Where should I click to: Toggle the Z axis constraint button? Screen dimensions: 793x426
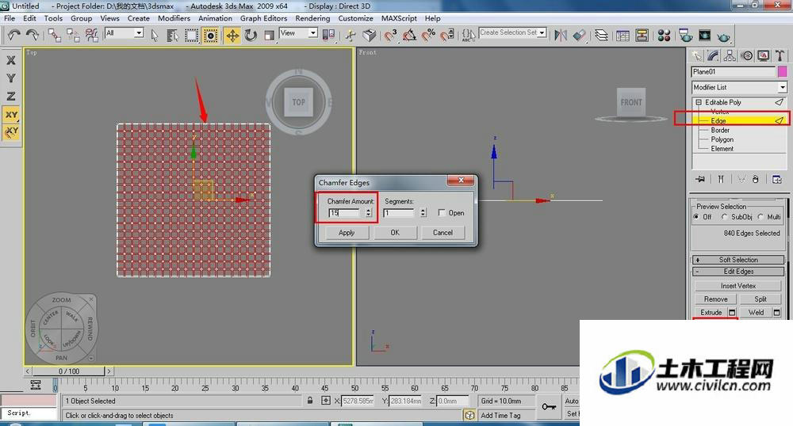tap(10, 96)
